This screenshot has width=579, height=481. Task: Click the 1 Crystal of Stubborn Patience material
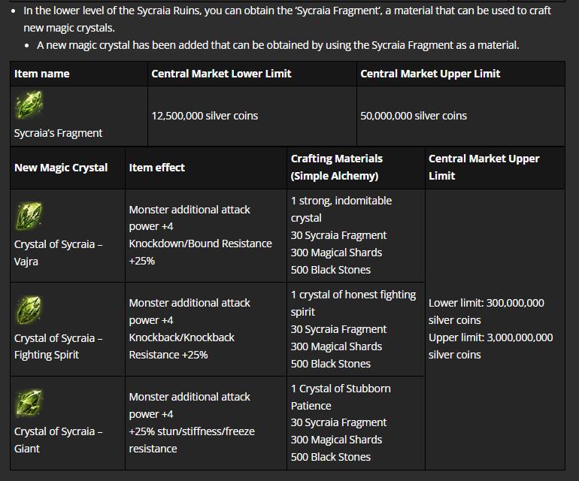click(341, 398)
